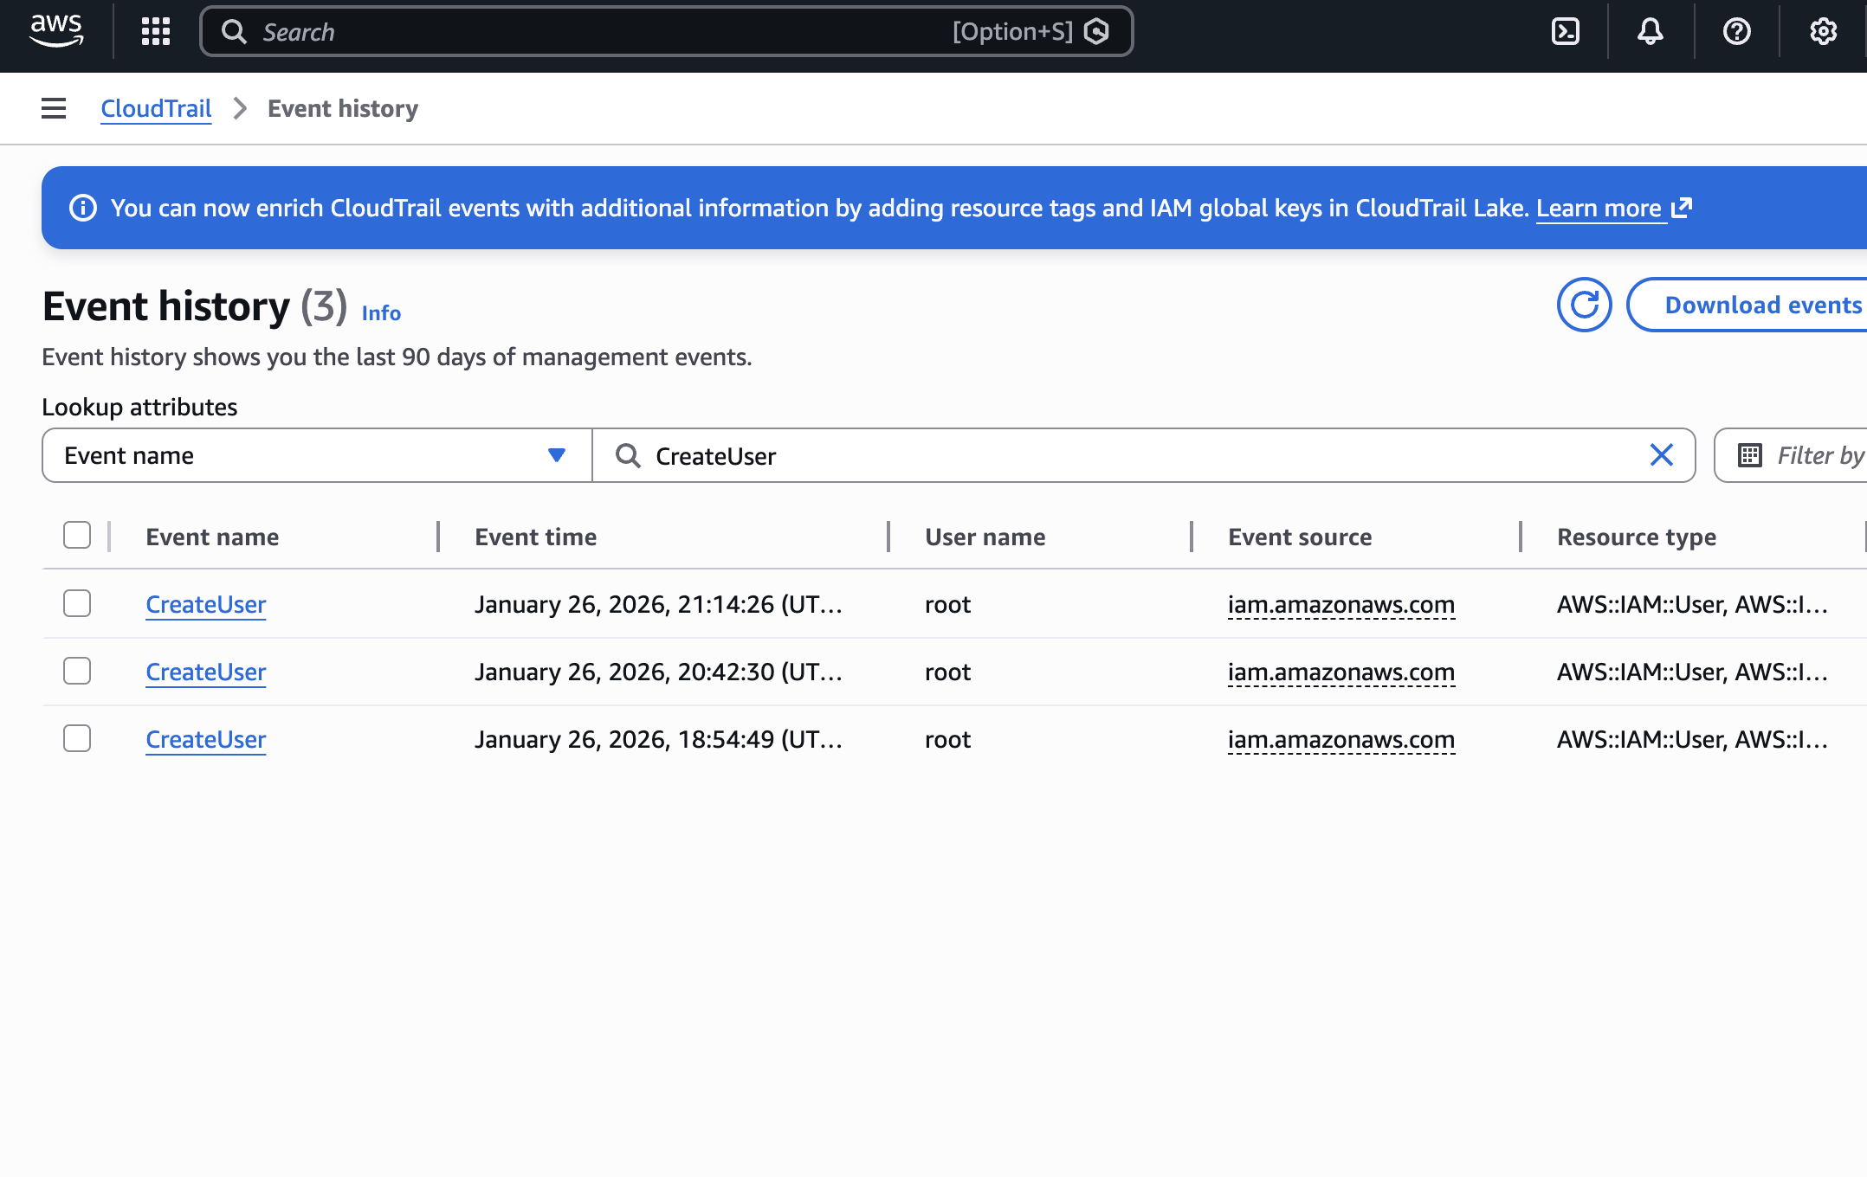Click the time January 26, 2026, 18:54:49

click(658, 739)
